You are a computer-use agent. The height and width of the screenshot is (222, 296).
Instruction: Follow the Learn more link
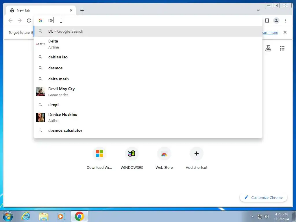pos(270,32)
